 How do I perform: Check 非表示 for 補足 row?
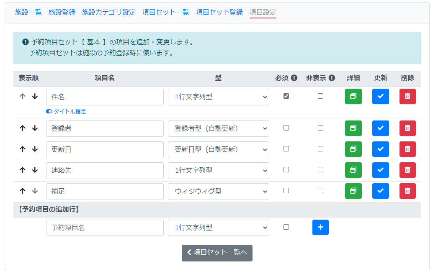[x=320, y=191]
